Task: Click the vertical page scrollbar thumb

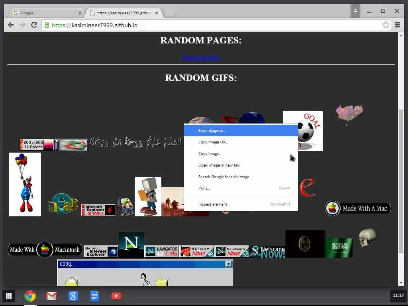Action: point(401,181)
